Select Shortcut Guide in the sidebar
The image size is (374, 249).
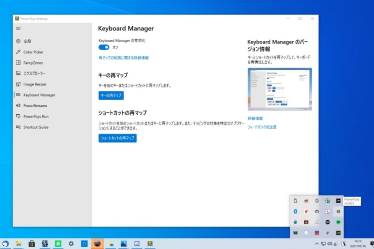(36, 127)
